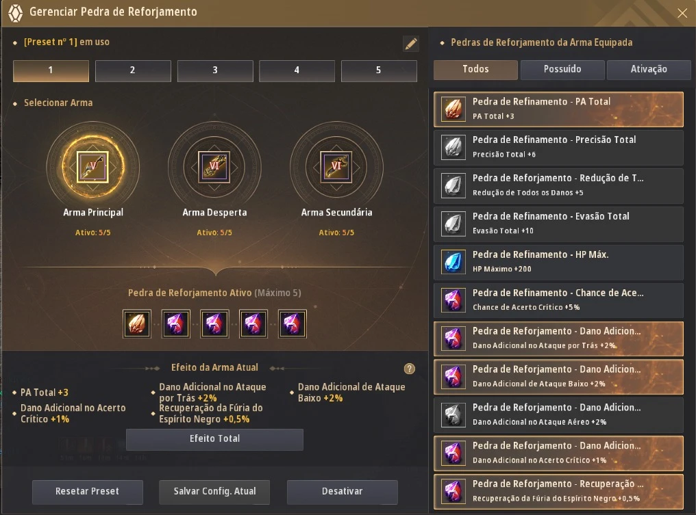Screen dimensions: 696x515
Task: Switch to preset number 2
Action: point(133,70)
